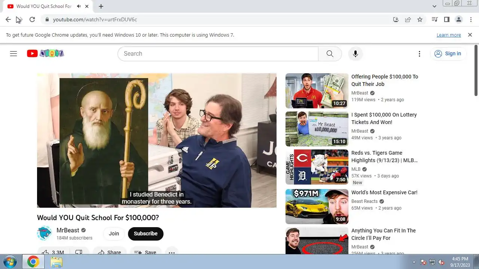Viewport: 479px width, 269px height.
Task: Open the Chrome side panel
Action: [446, 19]
